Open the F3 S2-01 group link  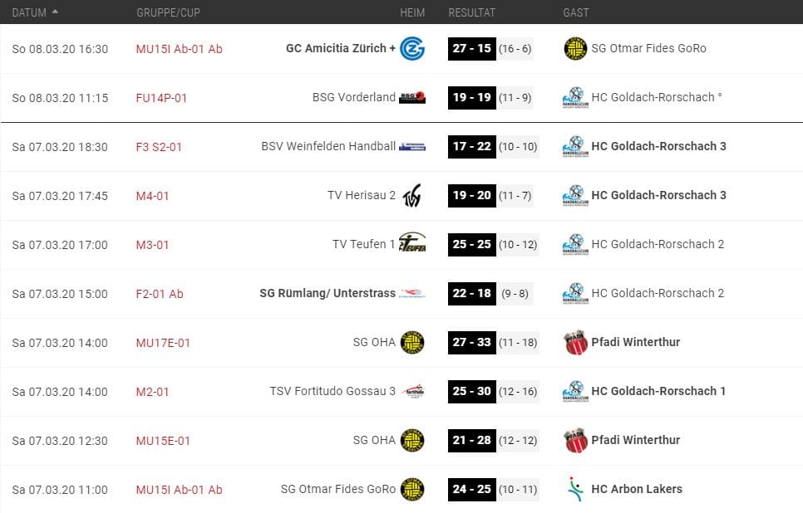(159, 146)
